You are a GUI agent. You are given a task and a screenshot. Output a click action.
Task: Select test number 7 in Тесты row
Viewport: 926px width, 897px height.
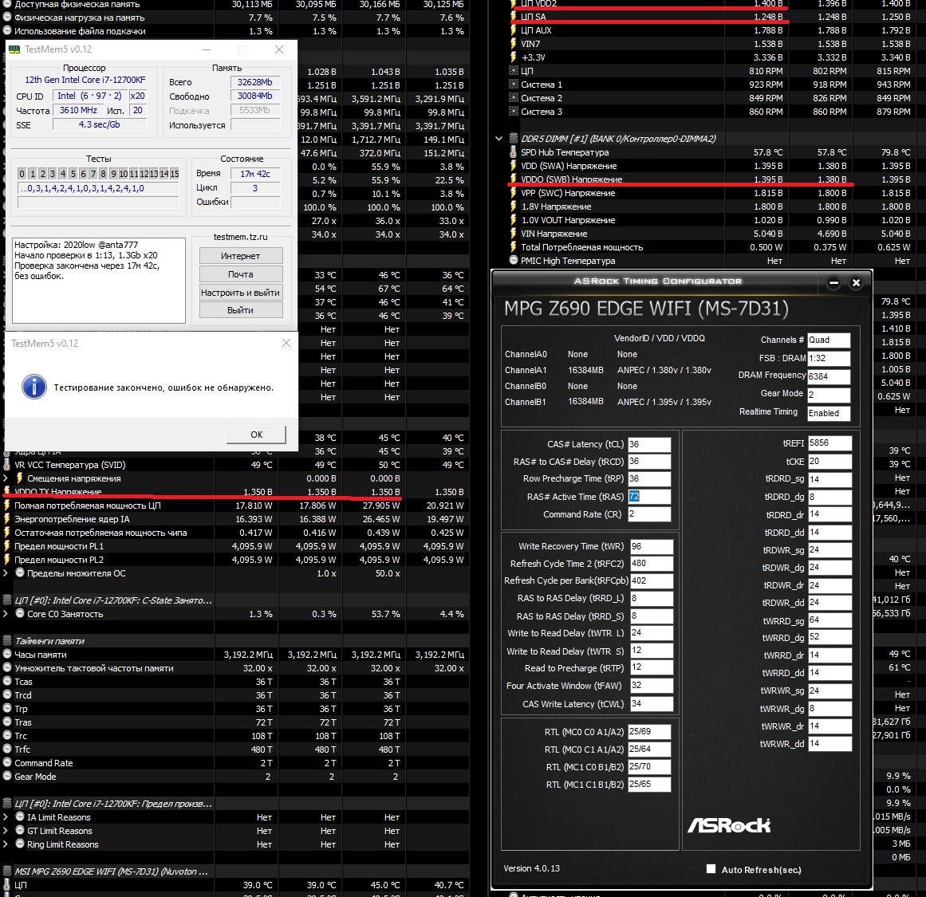[93, 174]
